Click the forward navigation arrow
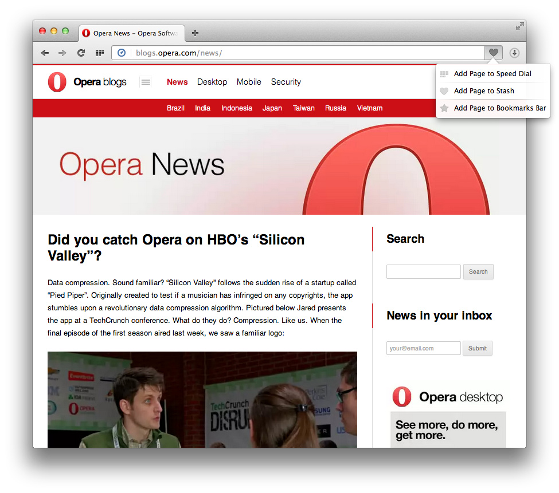559x493 pixels. (62, 53)
